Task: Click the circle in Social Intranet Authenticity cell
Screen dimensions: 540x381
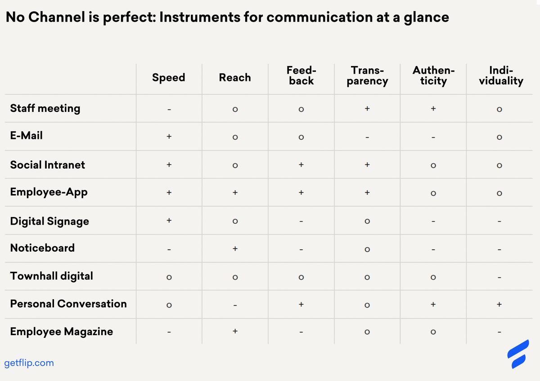Action: [433, 166]
